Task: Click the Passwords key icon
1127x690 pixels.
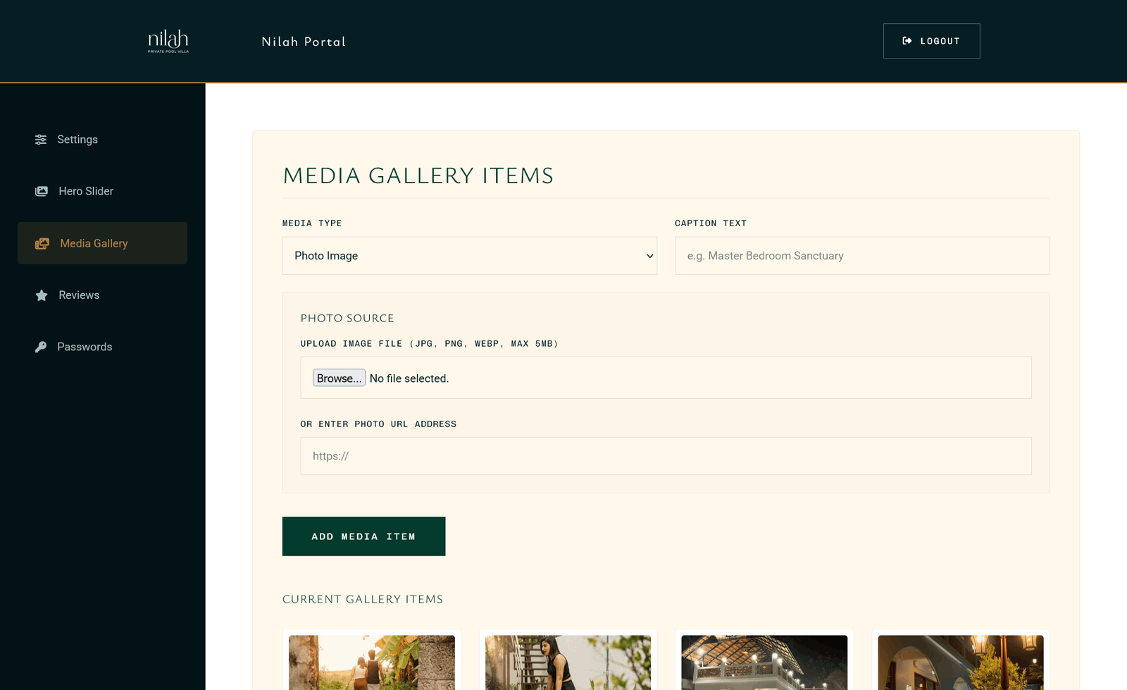Action: pyautogui.click(x=41, y=347)
